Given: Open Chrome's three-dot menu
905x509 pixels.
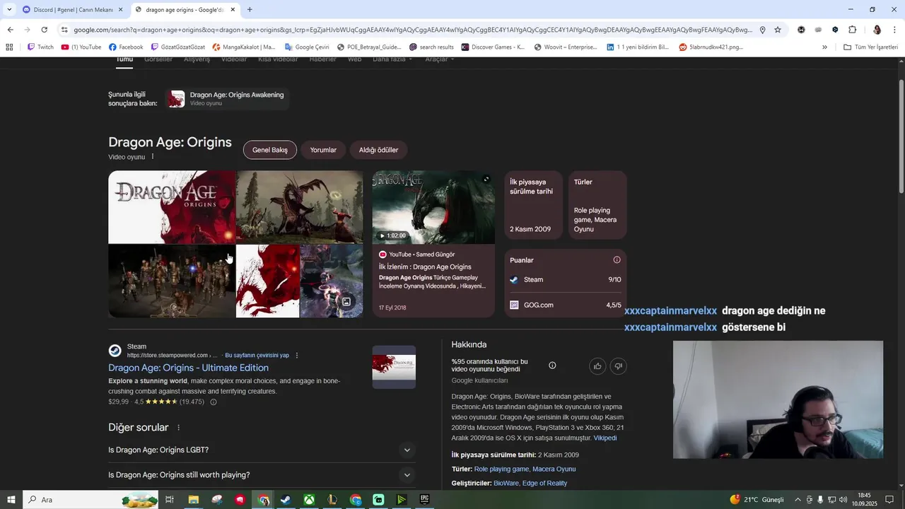Looking at the screenshot, I should pyautogui.click(x=895, y=30).
